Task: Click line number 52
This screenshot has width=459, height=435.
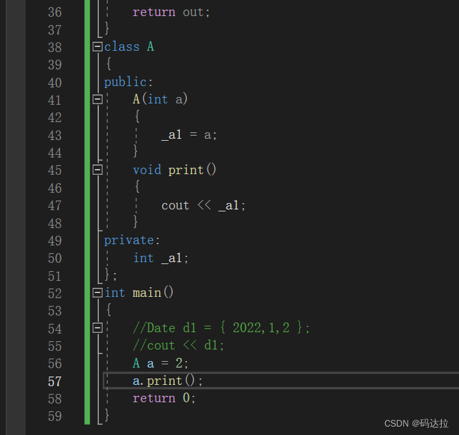Action: click(55, 294)
